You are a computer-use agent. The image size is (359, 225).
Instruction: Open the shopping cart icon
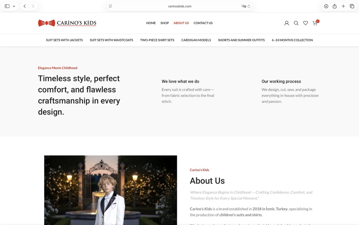315,23
